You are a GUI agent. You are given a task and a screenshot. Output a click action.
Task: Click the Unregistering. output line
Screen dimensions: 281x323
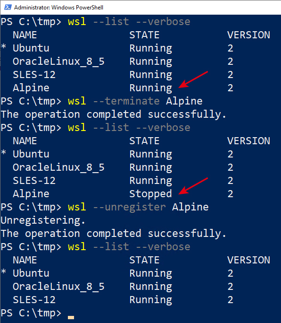tap(43, 220)
